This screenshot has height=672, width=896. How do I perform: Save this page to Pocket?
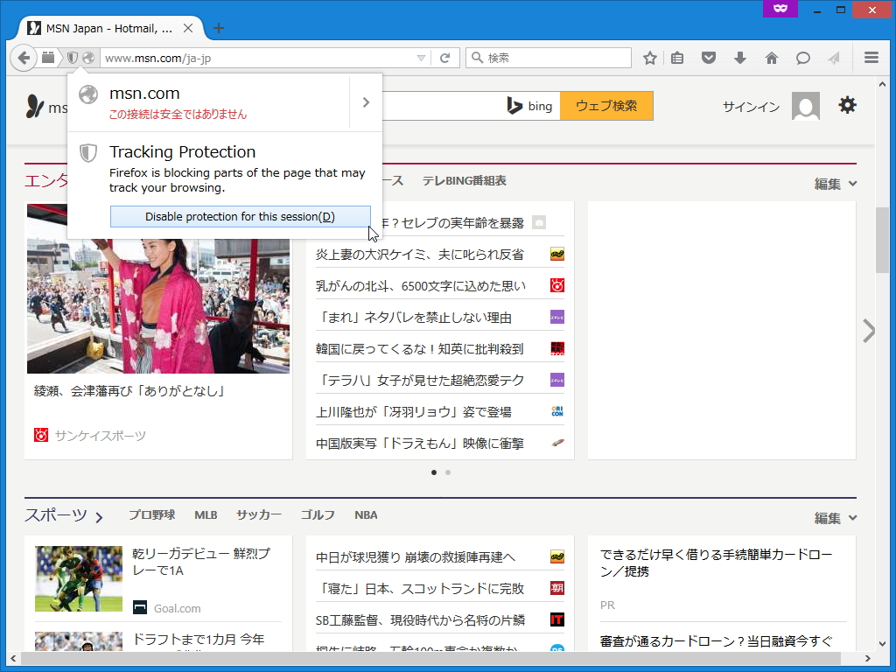(x=708, y=58)
